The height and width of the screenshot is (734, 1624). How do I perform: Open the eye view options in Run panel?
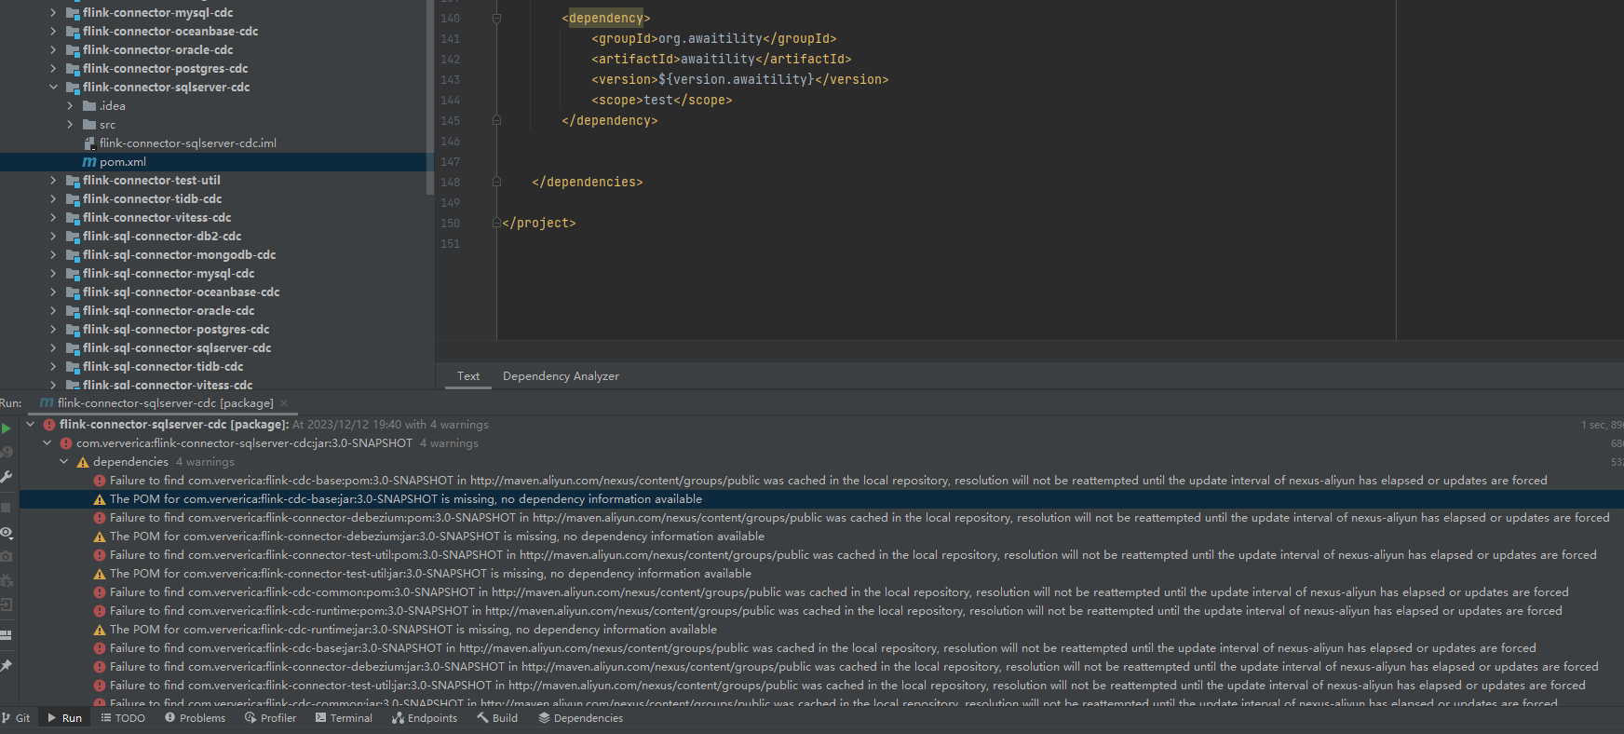point(6,533)
